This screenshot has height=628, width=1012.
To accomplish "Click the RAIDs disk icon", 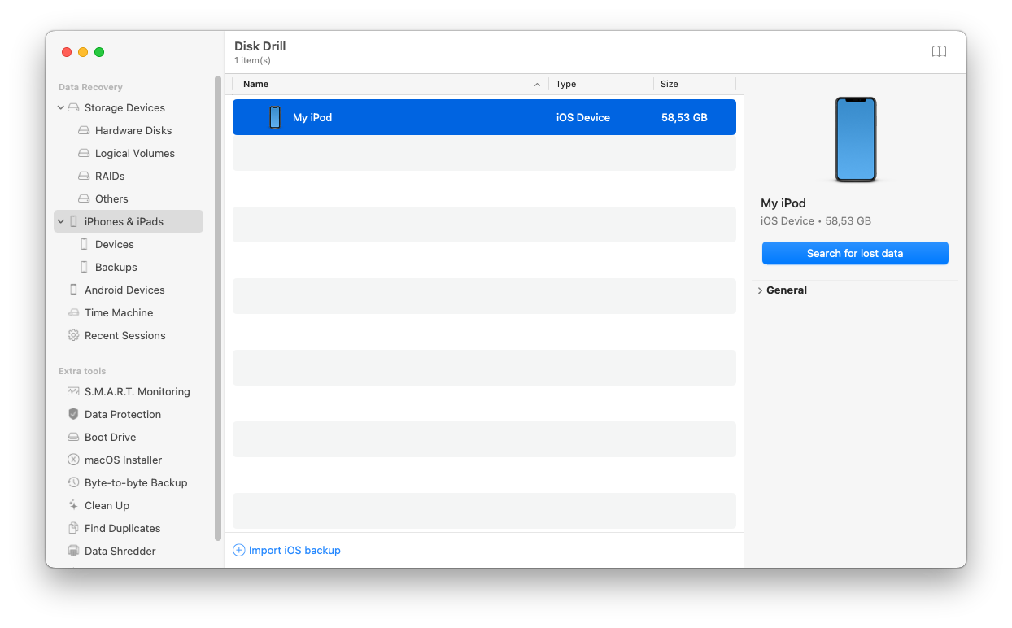I will click(x=84, y=176).
